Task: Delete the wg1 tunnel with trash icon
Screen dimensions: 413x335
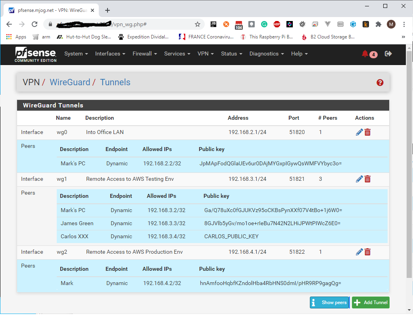Action: 367,179
